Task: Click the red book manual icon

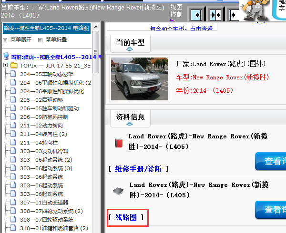Action: coord(119,143)
